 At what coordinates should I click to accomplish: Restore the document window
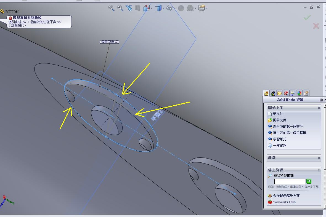click(311, 7)
